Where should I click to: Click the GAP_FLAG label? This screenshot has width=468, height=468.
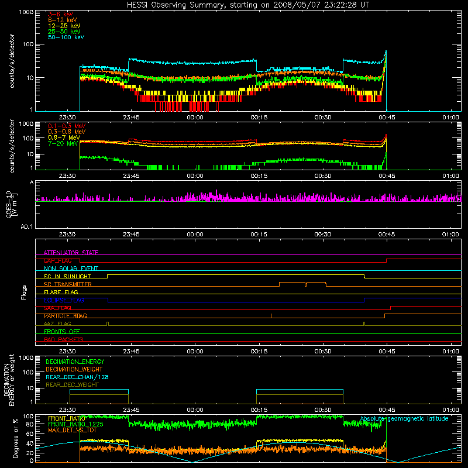(57, 260)
